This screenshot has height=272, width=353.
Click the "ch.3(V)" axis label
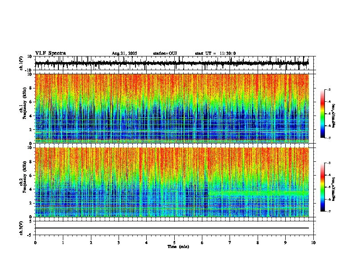point(21,228)
